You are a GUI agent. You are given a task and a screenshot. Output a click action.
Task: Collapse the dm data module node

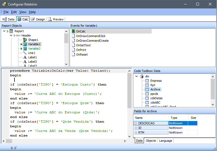pyautogui.click(x=136, y=76)
